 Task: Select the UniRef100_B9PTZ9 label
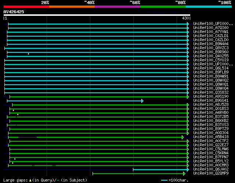(211, 129)
